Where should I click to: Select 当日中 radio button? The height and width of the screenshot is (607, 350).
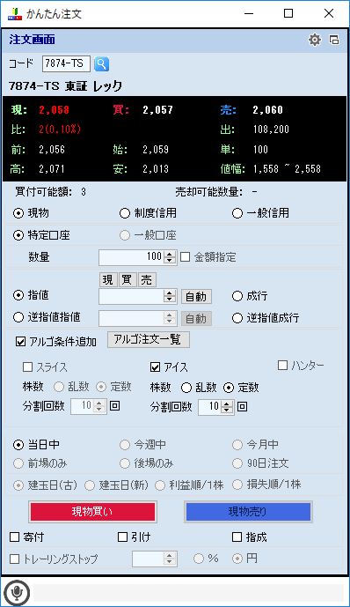18,445
